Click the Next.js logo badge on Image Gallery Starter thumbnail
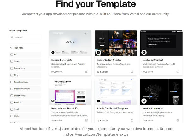The image size is (193, 137). (x=98, y=53)
